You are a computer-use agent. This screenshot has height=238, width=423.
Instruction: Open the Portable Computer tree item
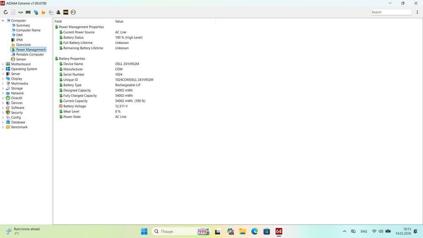tap(30, 55)
